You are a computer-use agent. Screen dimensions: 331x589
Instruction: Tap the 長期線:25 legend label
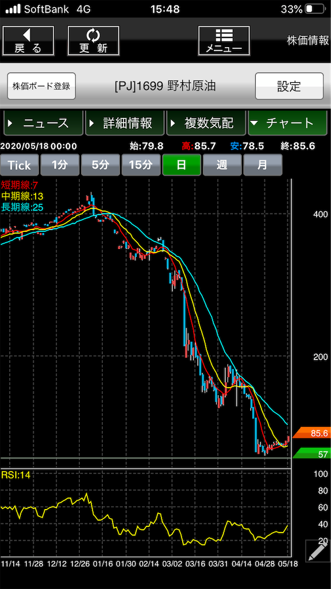(x=22, y=206)
